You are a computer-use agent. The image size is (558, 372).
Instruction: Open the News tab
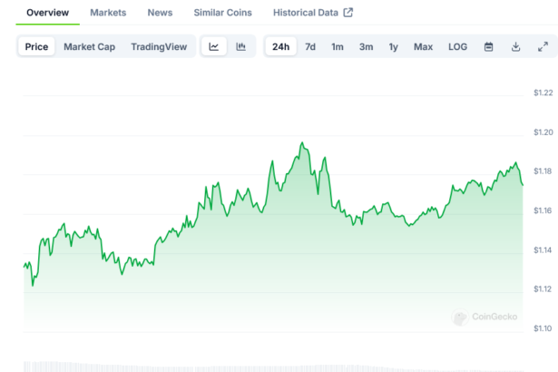pyautogui.click(x=160, y=13)
